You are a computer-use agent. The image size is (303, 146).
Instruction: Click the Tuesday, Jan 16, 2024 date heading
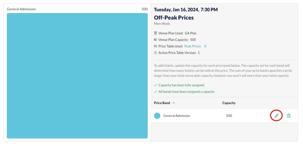(x=186, y=10)
